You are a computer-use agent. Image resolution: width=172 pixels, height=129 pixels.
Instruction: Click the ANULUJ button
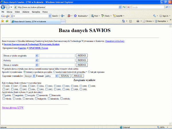78,76
